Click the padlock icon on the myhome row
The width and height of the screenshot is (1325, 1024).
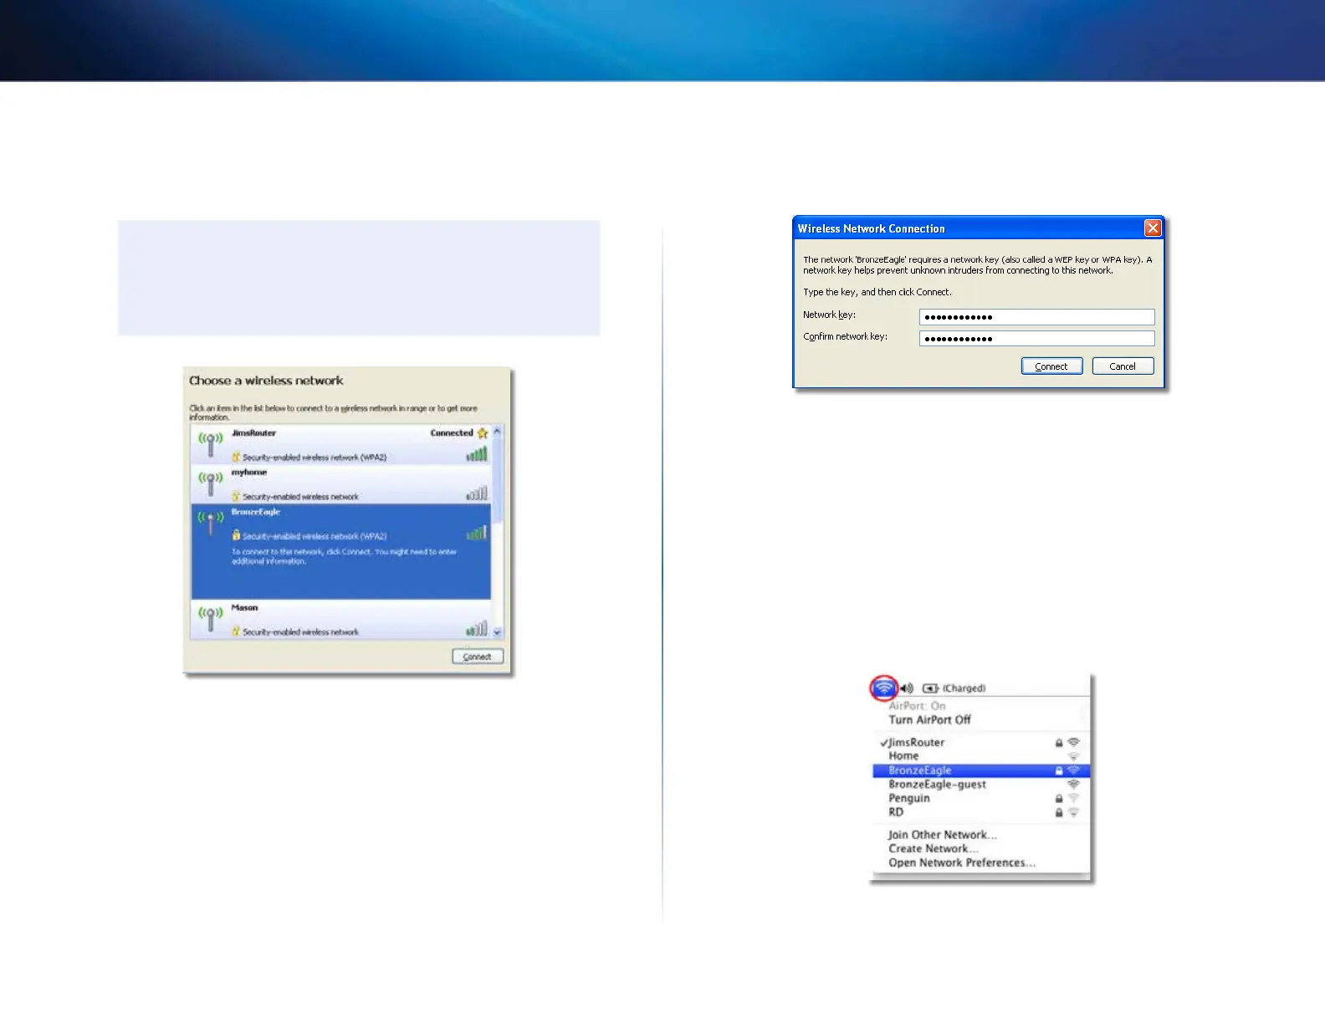pyautogui.click(x=236, y=496)
